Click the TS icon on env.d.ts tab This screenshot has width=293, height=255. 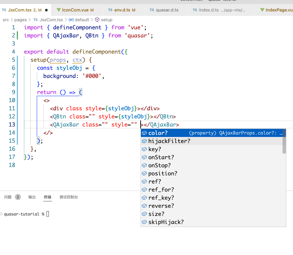[x=110, y=10]
